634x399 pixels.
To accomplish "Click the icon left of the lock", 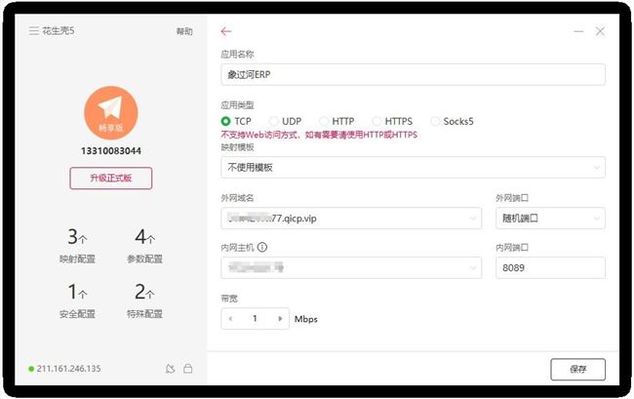I will [x=171, y=369].
